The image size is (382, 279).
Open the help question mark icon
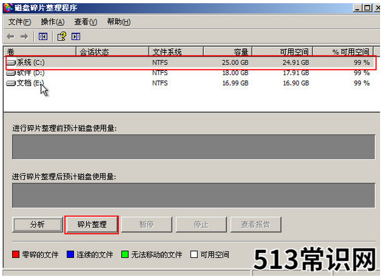click(61, 36)
